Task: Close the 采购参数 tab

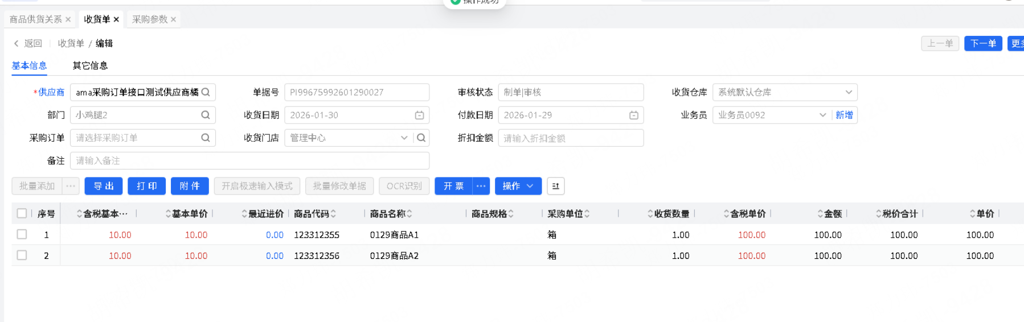Action: 174,19
